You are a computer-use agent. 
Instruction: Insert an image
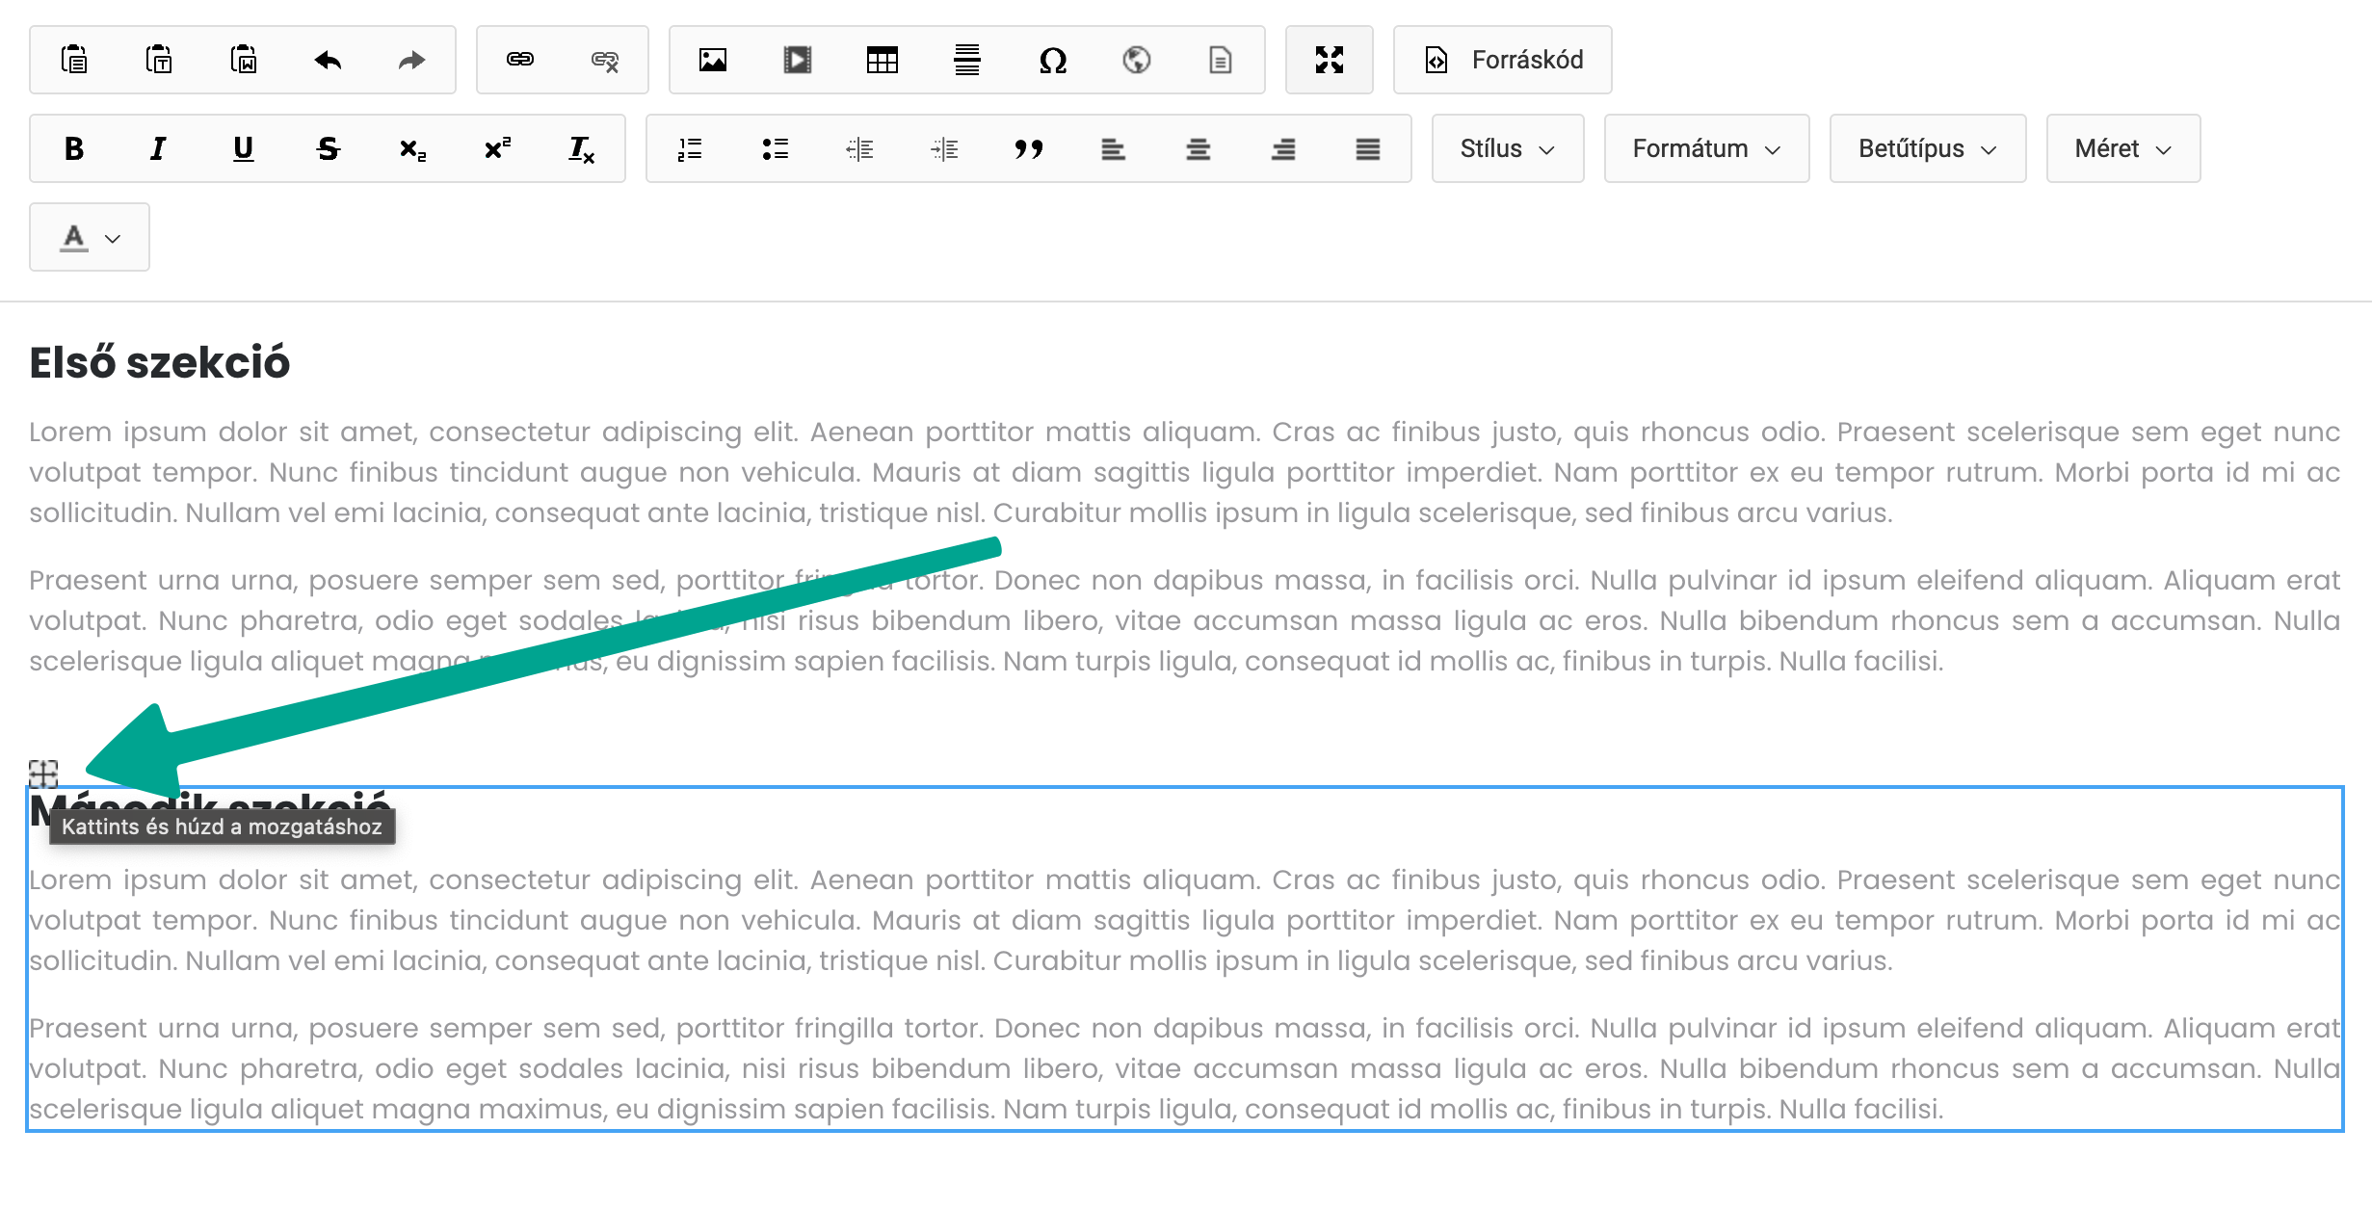(713, 60)
